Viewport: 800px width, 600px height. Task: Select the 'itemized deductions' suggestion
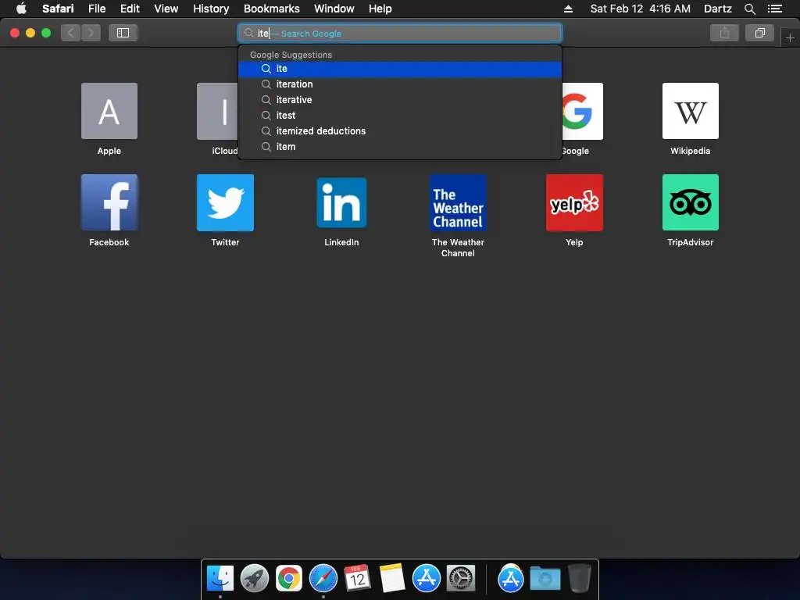click(399, 131)
